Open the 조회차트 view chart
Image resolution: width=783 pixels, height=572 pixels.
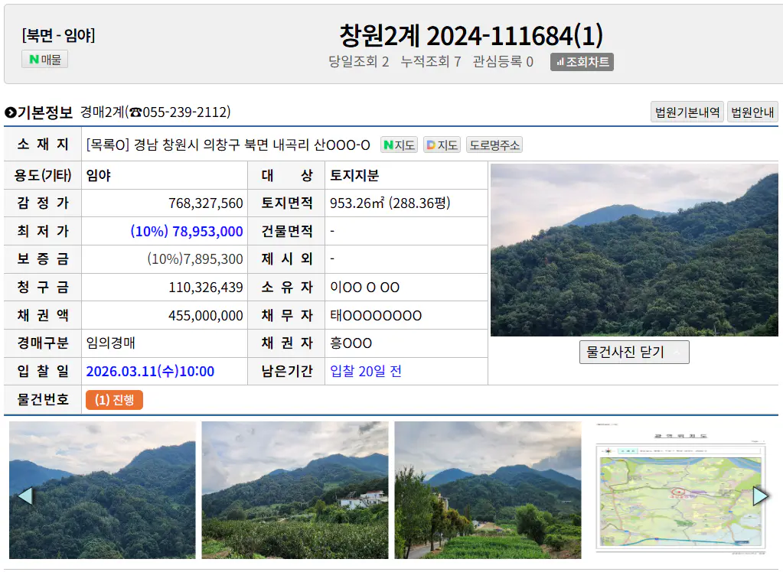coord(582,62)
